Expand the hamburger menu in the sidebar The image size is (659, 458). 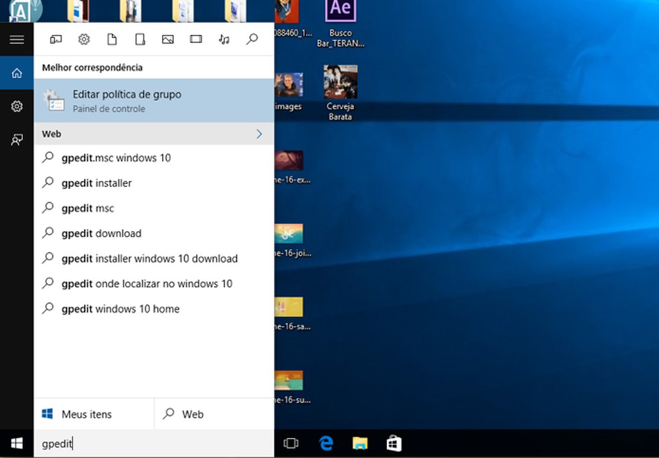16,39
